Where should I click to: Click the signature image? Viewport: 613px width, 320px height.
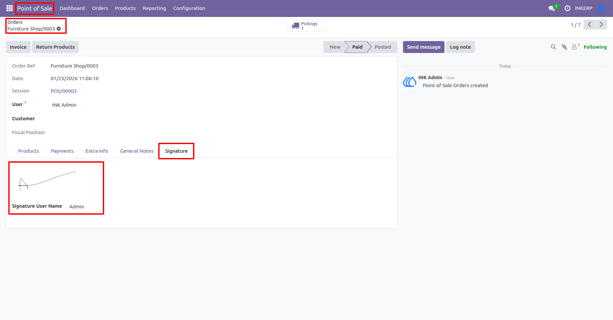(x=46, y=181)
